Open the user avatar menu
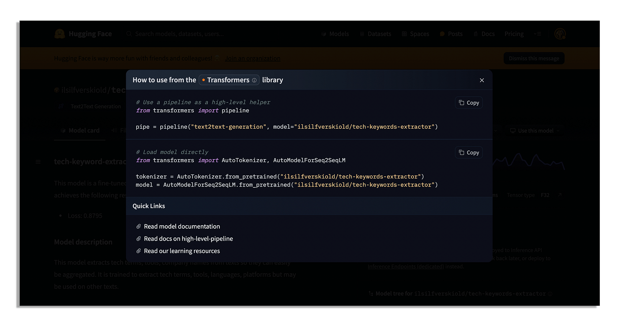 pyautogui.click(x=560, y=34)
